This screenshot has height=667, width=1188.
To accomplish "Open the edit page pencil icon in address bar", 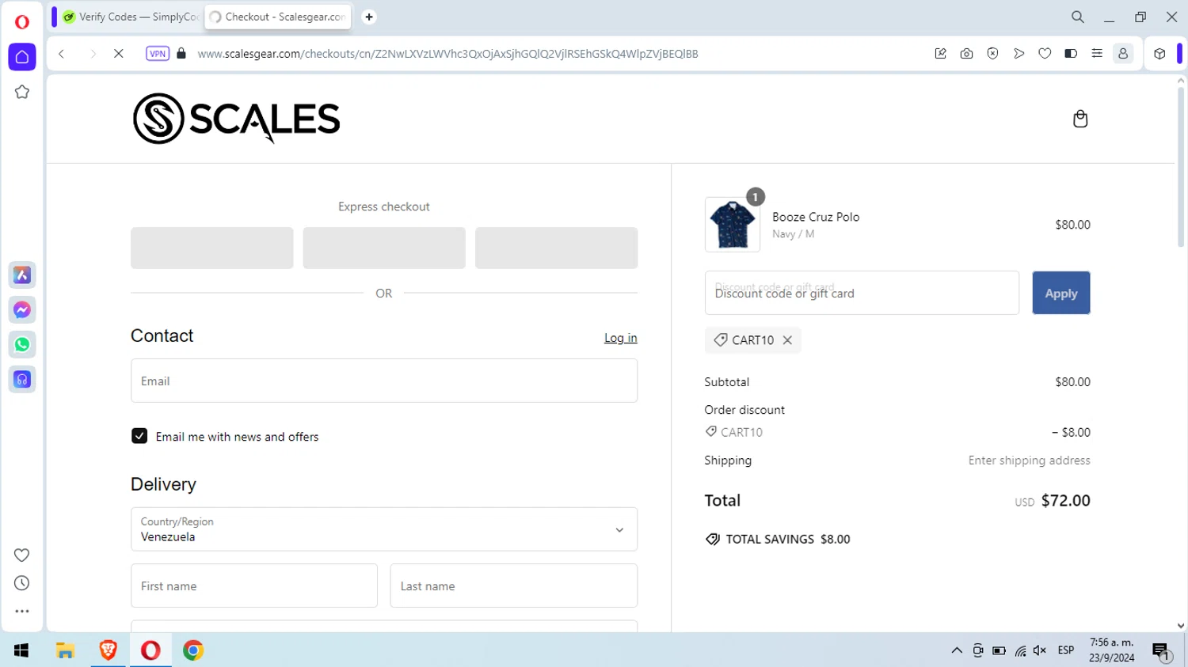I will tap(940, 54).
